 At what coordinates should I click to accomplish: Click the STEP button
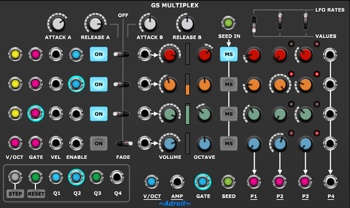point(15,194)
